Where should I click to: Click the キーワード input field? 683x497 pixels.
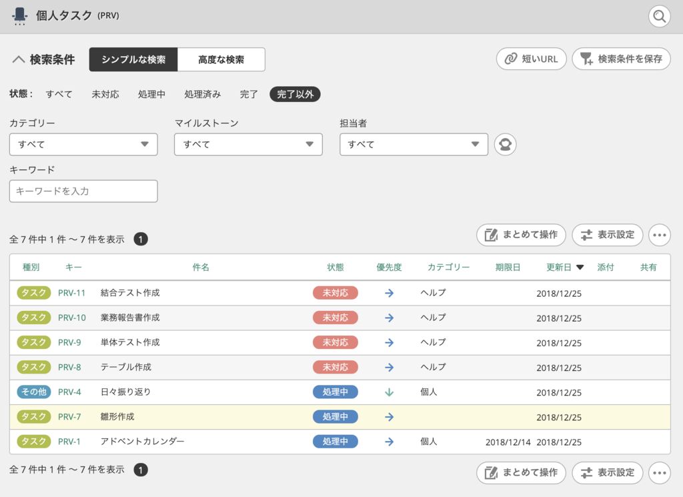pyautogui.click(x=83, y=191)
